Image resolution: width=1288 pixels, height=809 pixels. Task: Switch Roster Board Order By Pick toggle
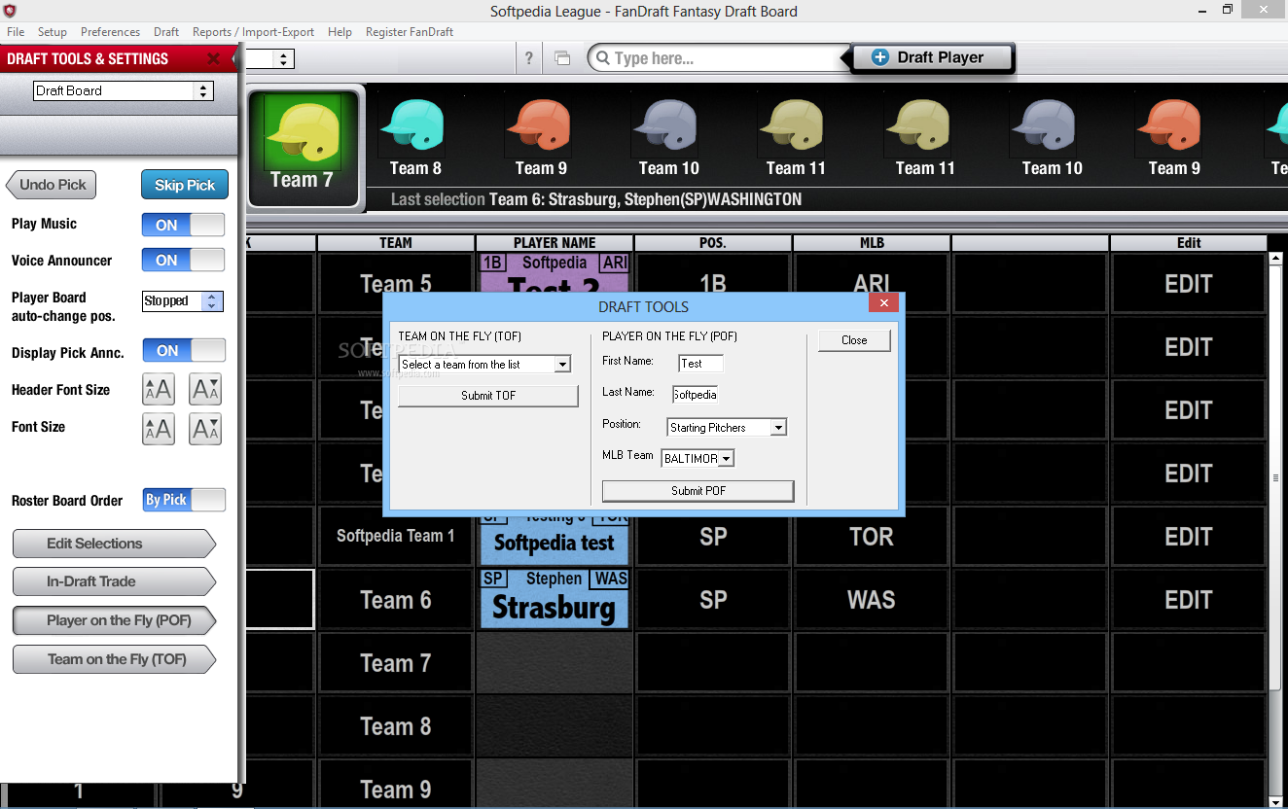point(184,500)
